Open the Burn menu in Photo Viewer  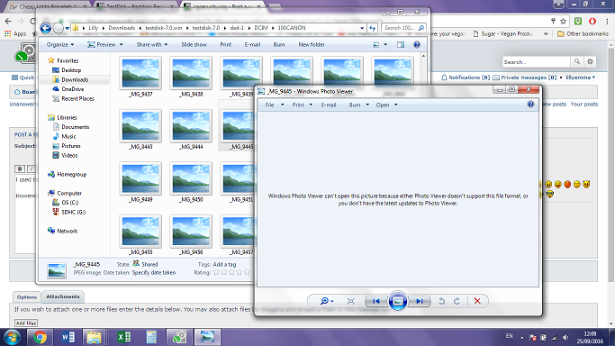(x=359, y=105)
